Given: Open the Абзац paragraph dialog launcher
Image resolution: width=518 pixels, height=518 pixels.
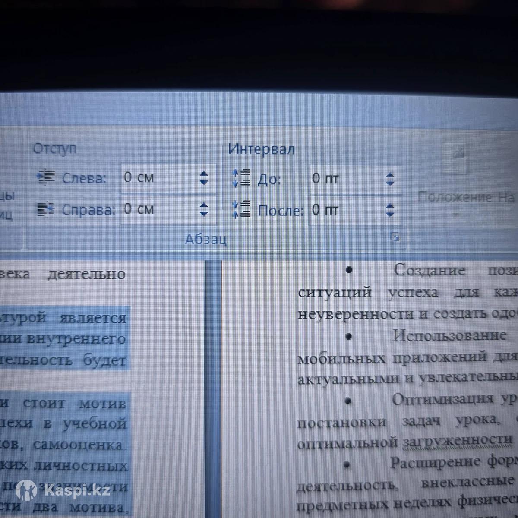Looking at the screenshot, I should click(395, 237).
